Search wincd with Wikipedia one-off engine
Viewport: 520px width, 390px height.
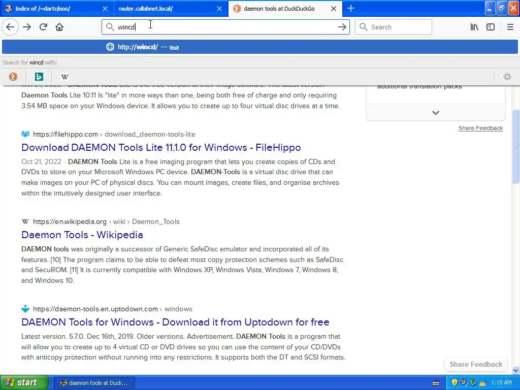click(x=64, y=77)
